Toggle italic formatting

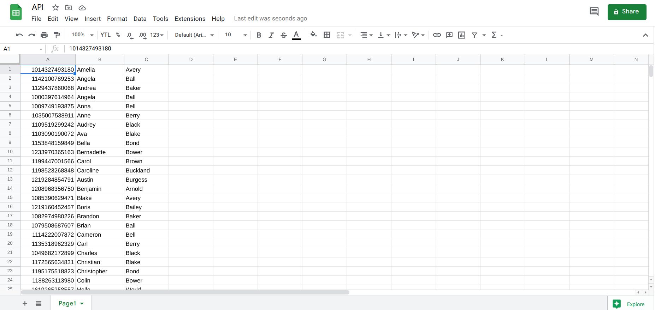(x=271, y=35)
